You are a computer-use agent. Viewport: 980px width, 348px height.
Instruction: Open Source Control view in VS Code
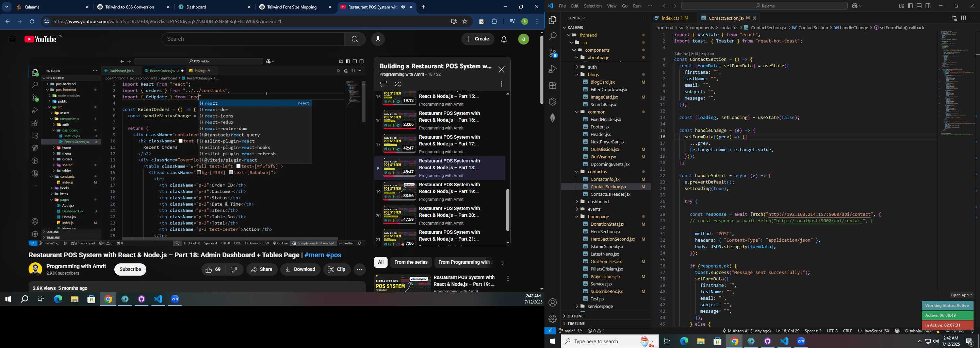tap(553, 53)
